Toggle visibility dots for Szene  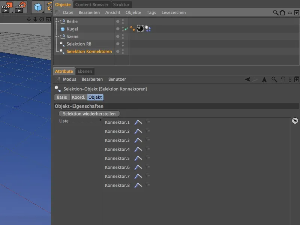coord(123,36)
